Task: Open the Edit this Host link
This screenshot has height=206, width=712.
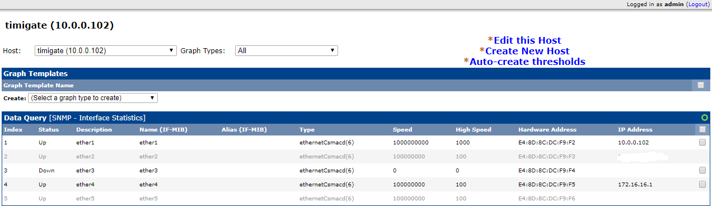Action: (527, 40)
